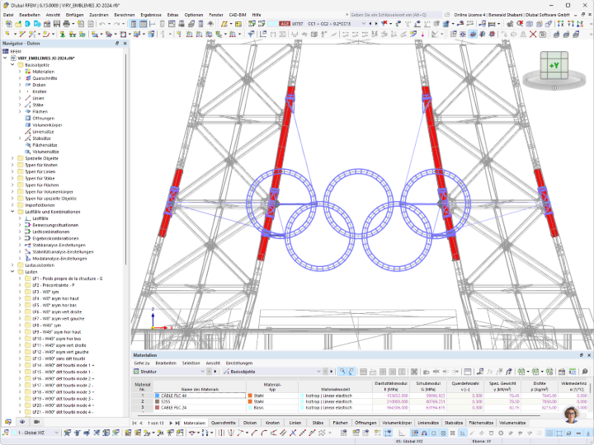Toggle the Navigator panel toolbar button
594x445 pixels.
point(134,23)
